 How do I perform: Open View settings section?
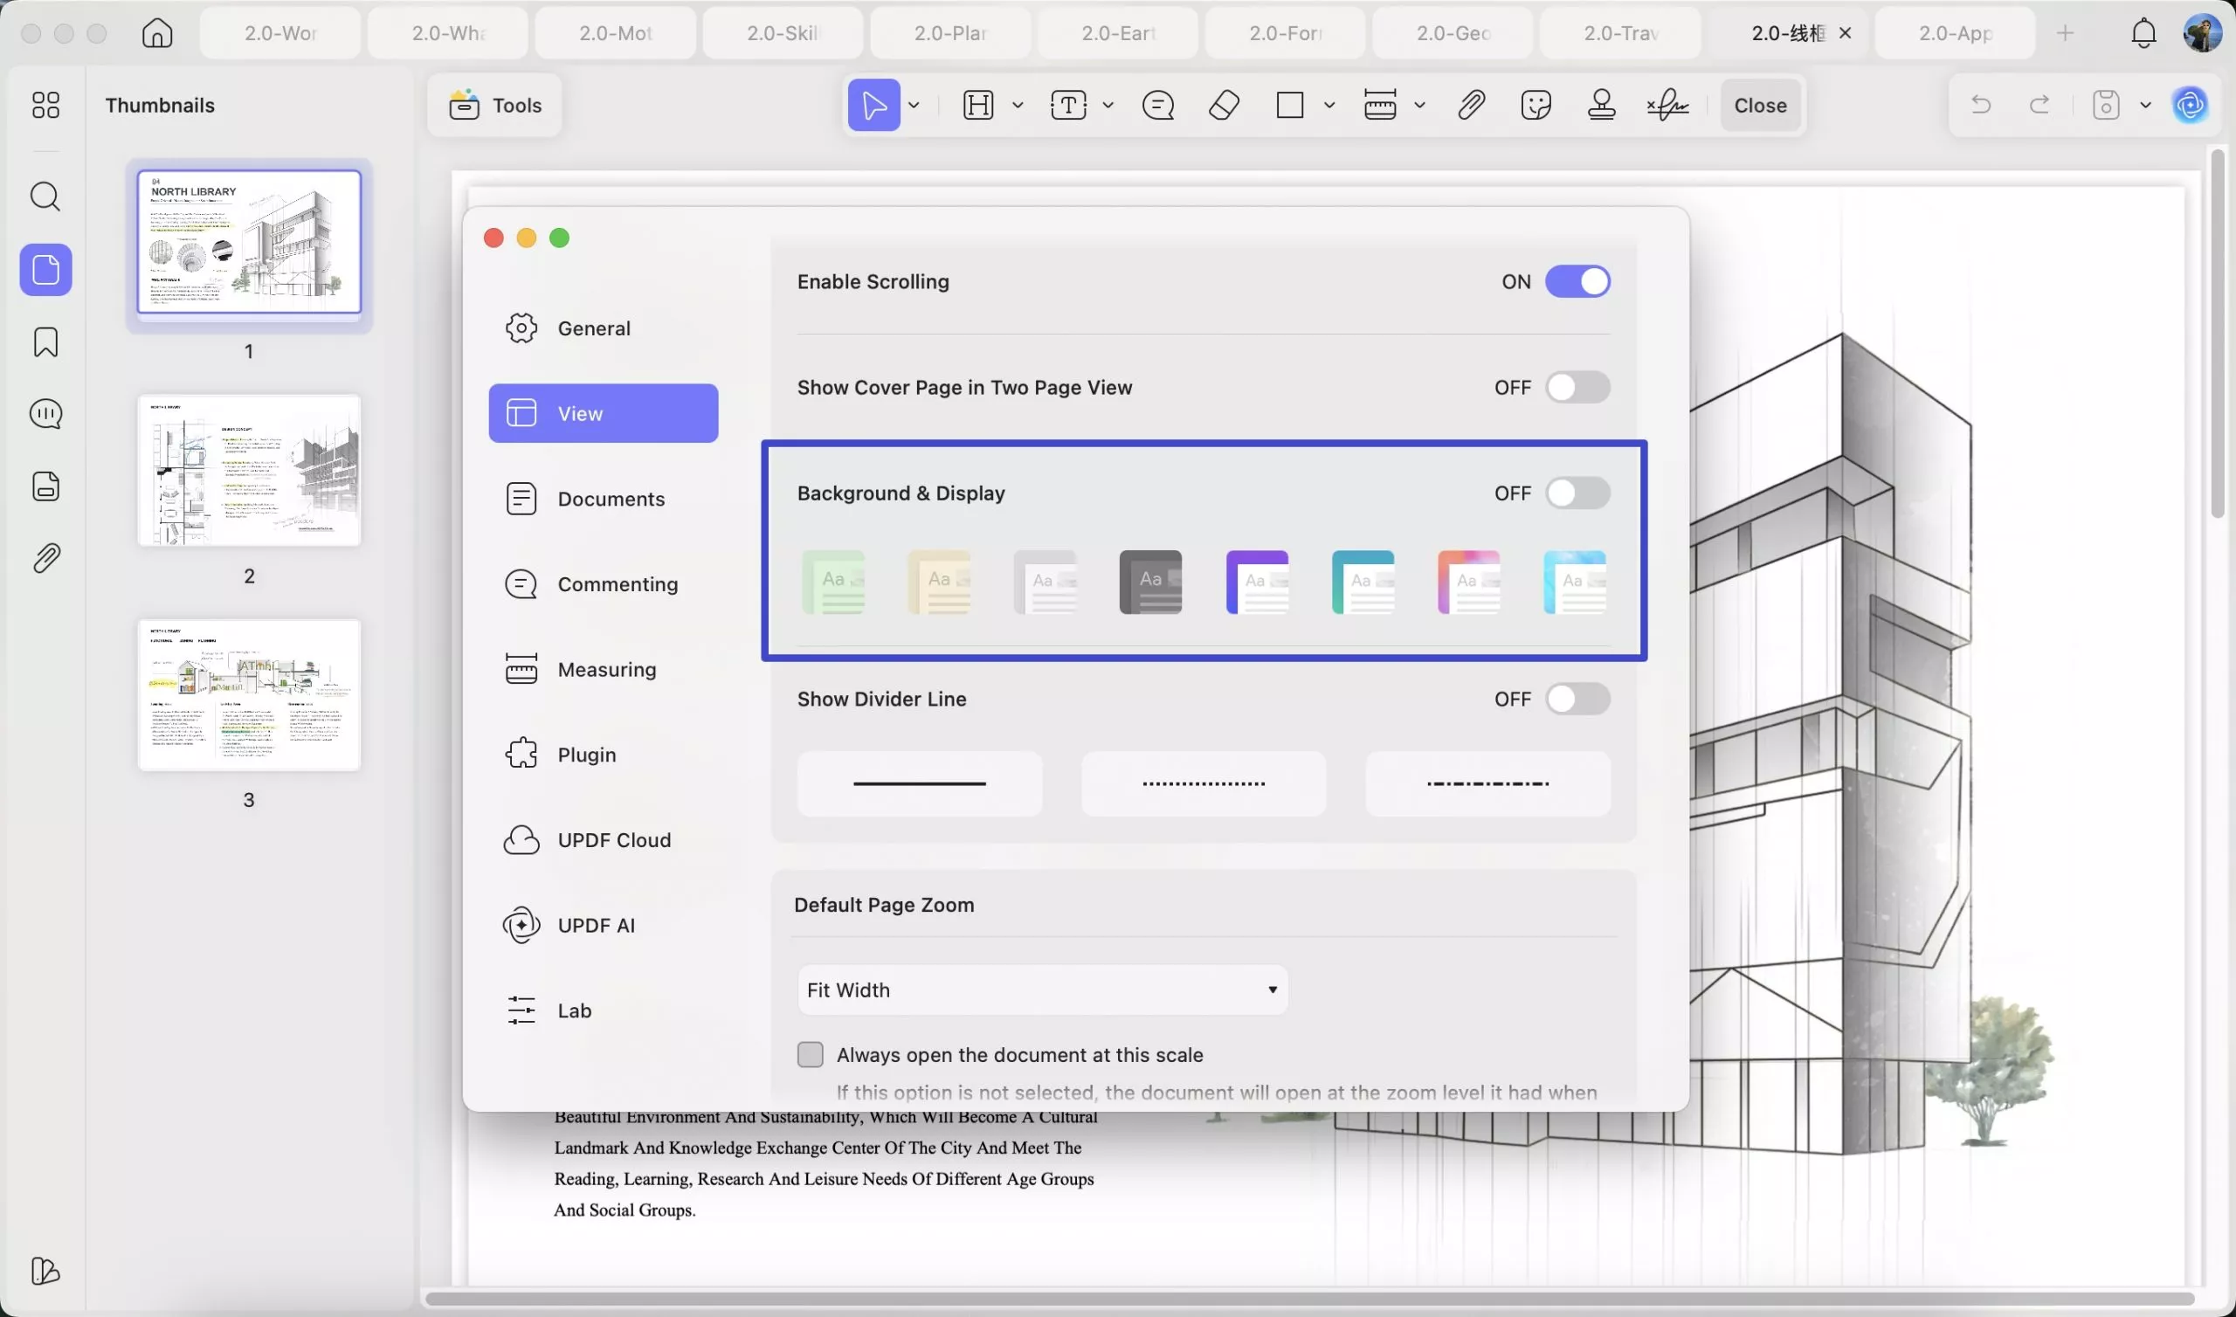coord(604,414)
